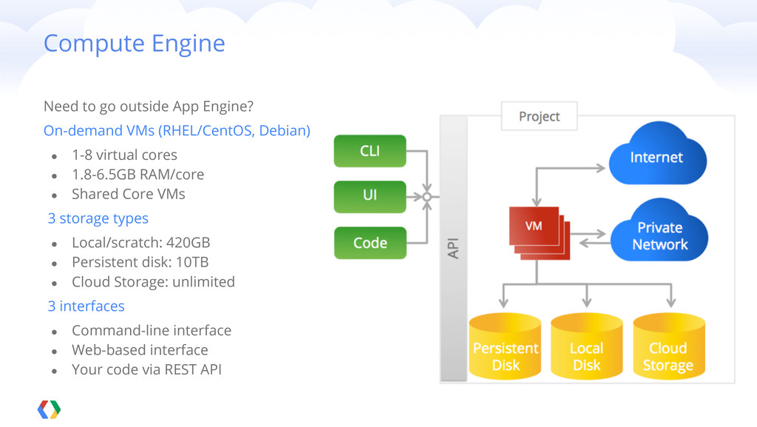Image resolution: width=757 pixels, height=427 pixels.
Task: Click '1.8-6.5GB RAM/core' bullet
Action: (x=138, y=175)
